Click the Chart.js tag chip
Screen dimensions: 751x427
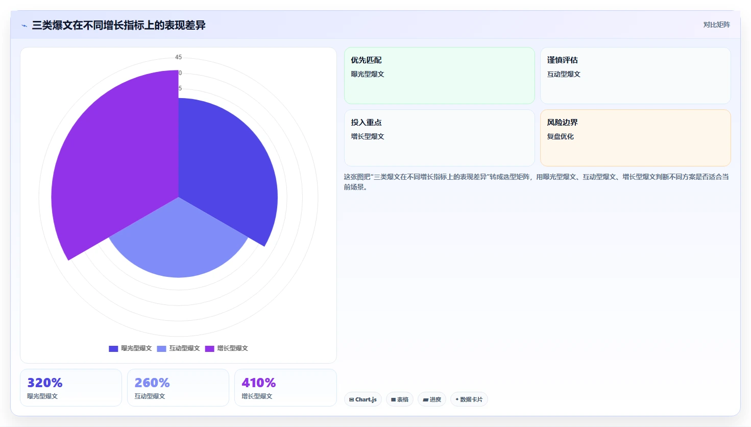coord(363,399)
